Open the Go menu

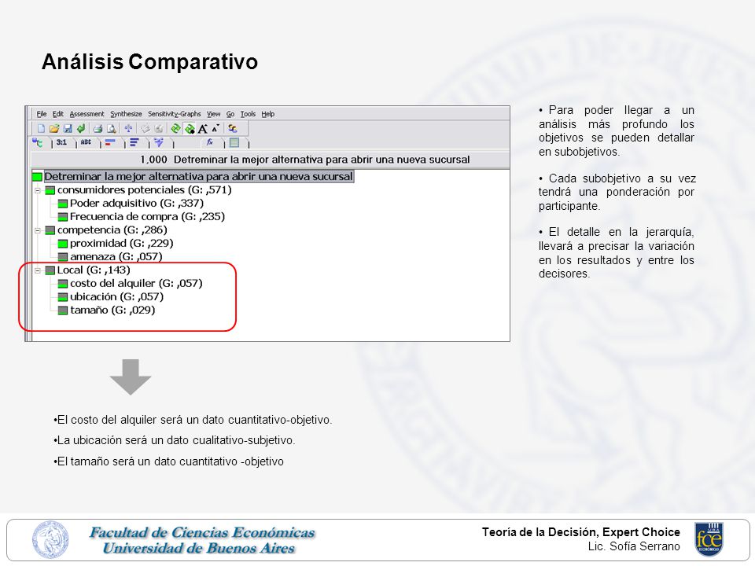[230, 114]
